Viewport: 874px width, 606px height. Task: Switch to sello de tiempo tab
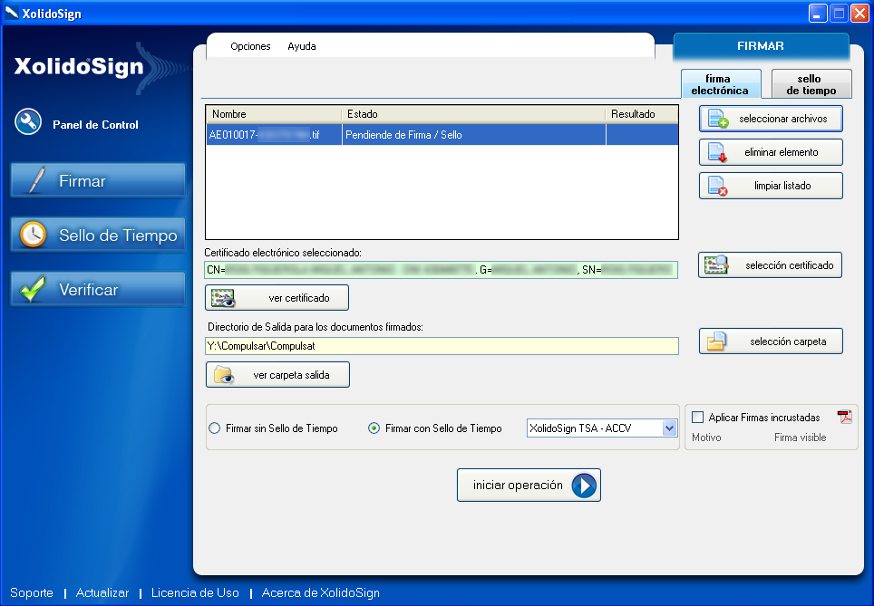[x=811, y=84]
